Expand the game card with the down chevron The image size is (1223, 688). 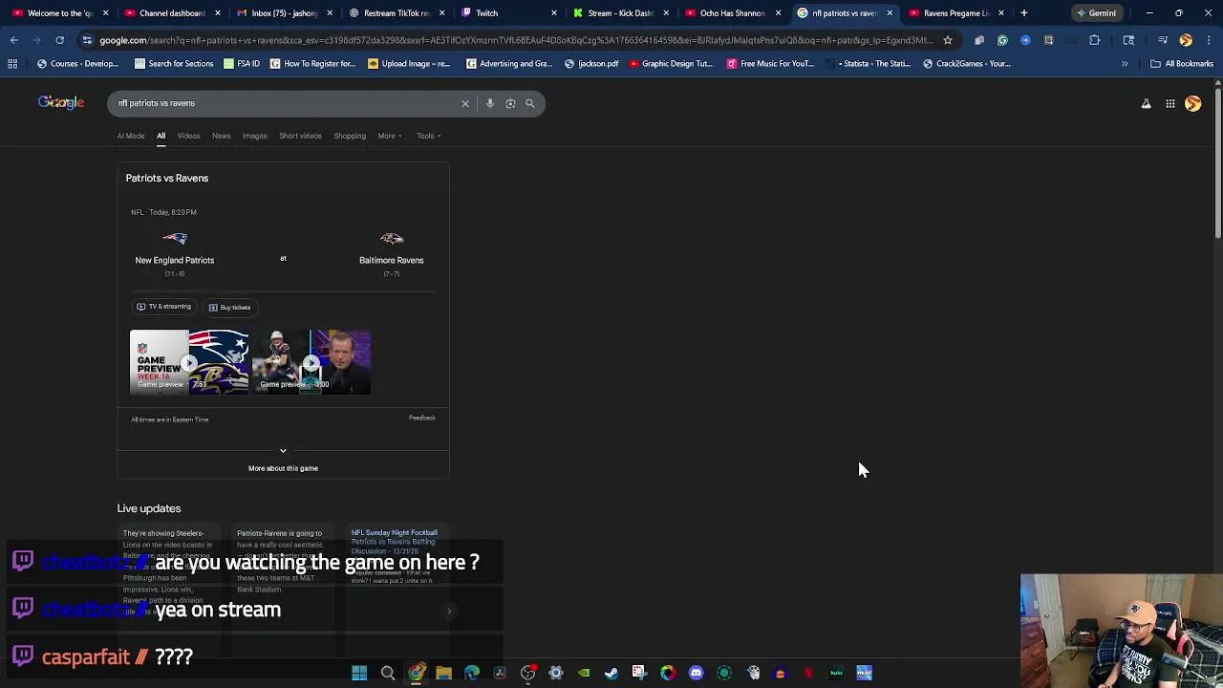283,450
